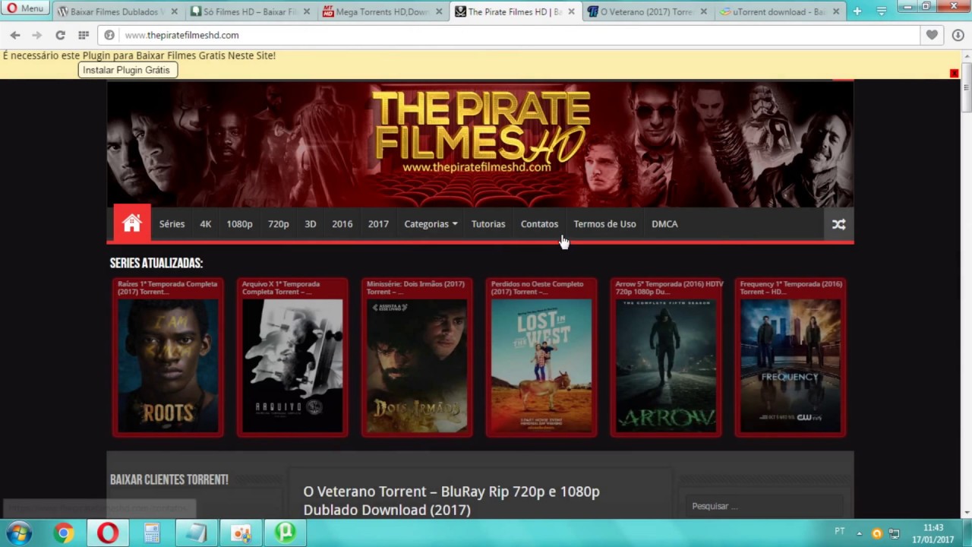
Task: Open the 2017 menu item
Action: point(378,224)
